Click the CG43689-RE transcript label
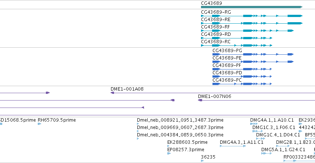The height and width of the screenshot is (163, 315). (216, 20)
